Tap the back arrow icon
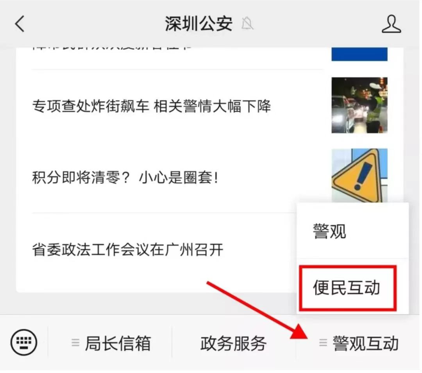This screenshot has width=422, height=373. pos(20,24)
